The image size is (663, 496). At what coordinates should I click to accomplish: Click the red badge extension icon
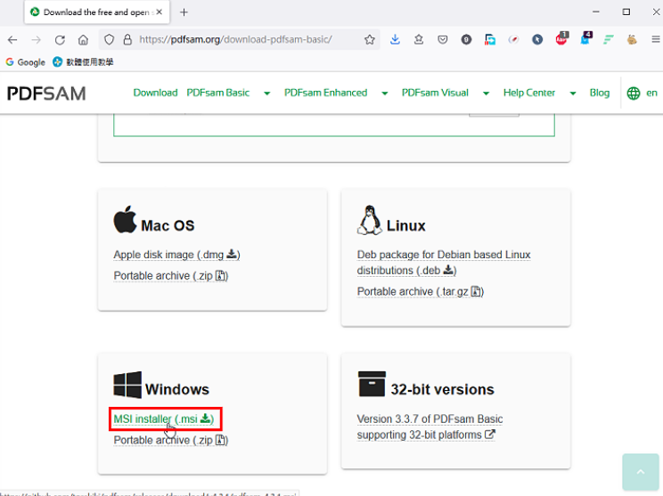pos(561,39)
